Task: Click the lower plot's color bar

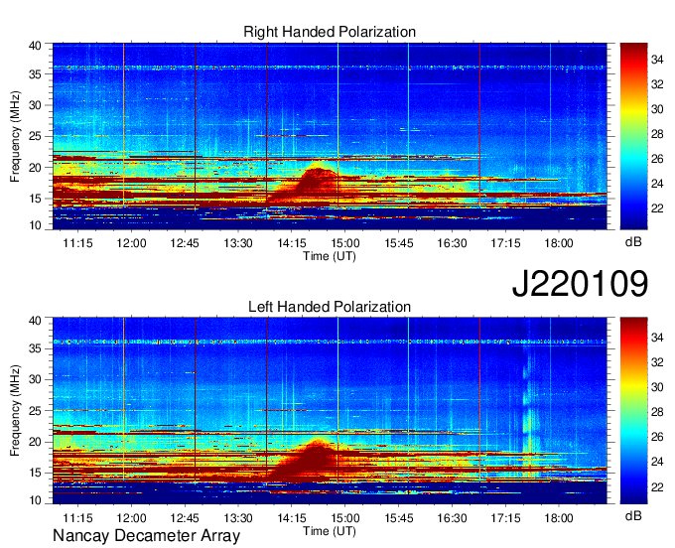Action: pos(633,411)
